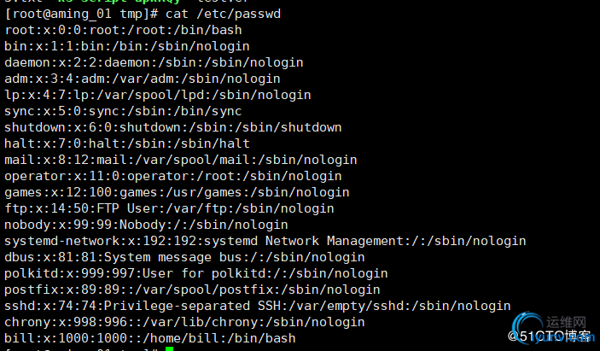Click the operator user entry line

(173, 176)
